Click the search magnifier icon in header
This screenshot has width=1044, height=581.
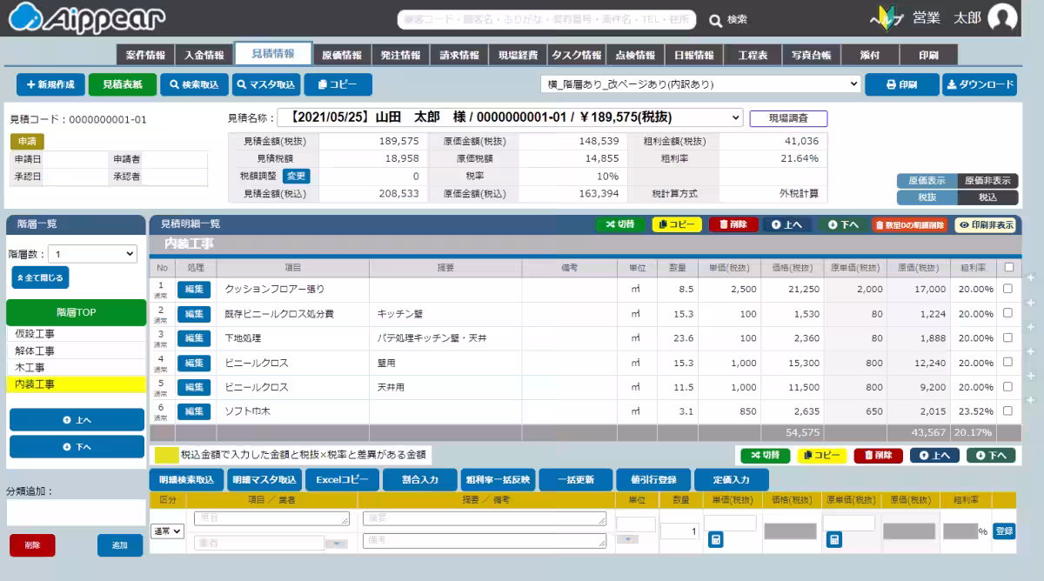pos(715,19)
